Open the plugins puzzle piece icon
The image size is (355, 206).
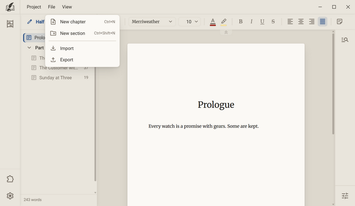10,179
